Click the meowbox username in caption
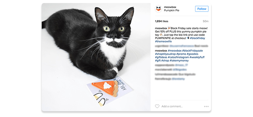Viewport: 253px width, 117px height. [161, 28]
